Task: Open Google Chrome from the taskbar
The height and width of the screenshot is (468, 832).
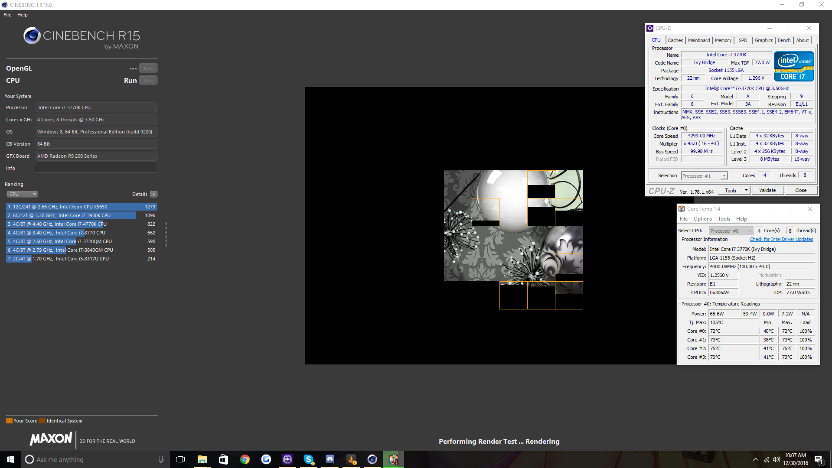Action: tap(245, 459)
